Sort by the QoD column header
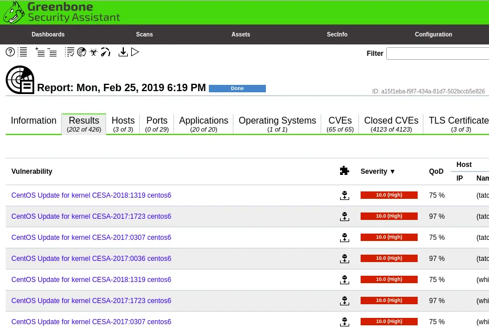Screen dimensions: 489x331 (x=436, y=171)
